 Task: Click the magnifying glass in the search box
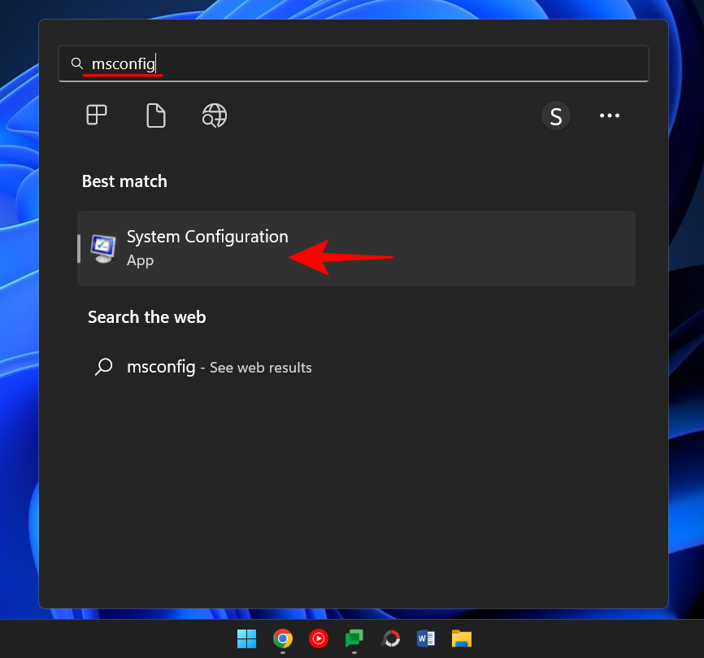(77, 63)
